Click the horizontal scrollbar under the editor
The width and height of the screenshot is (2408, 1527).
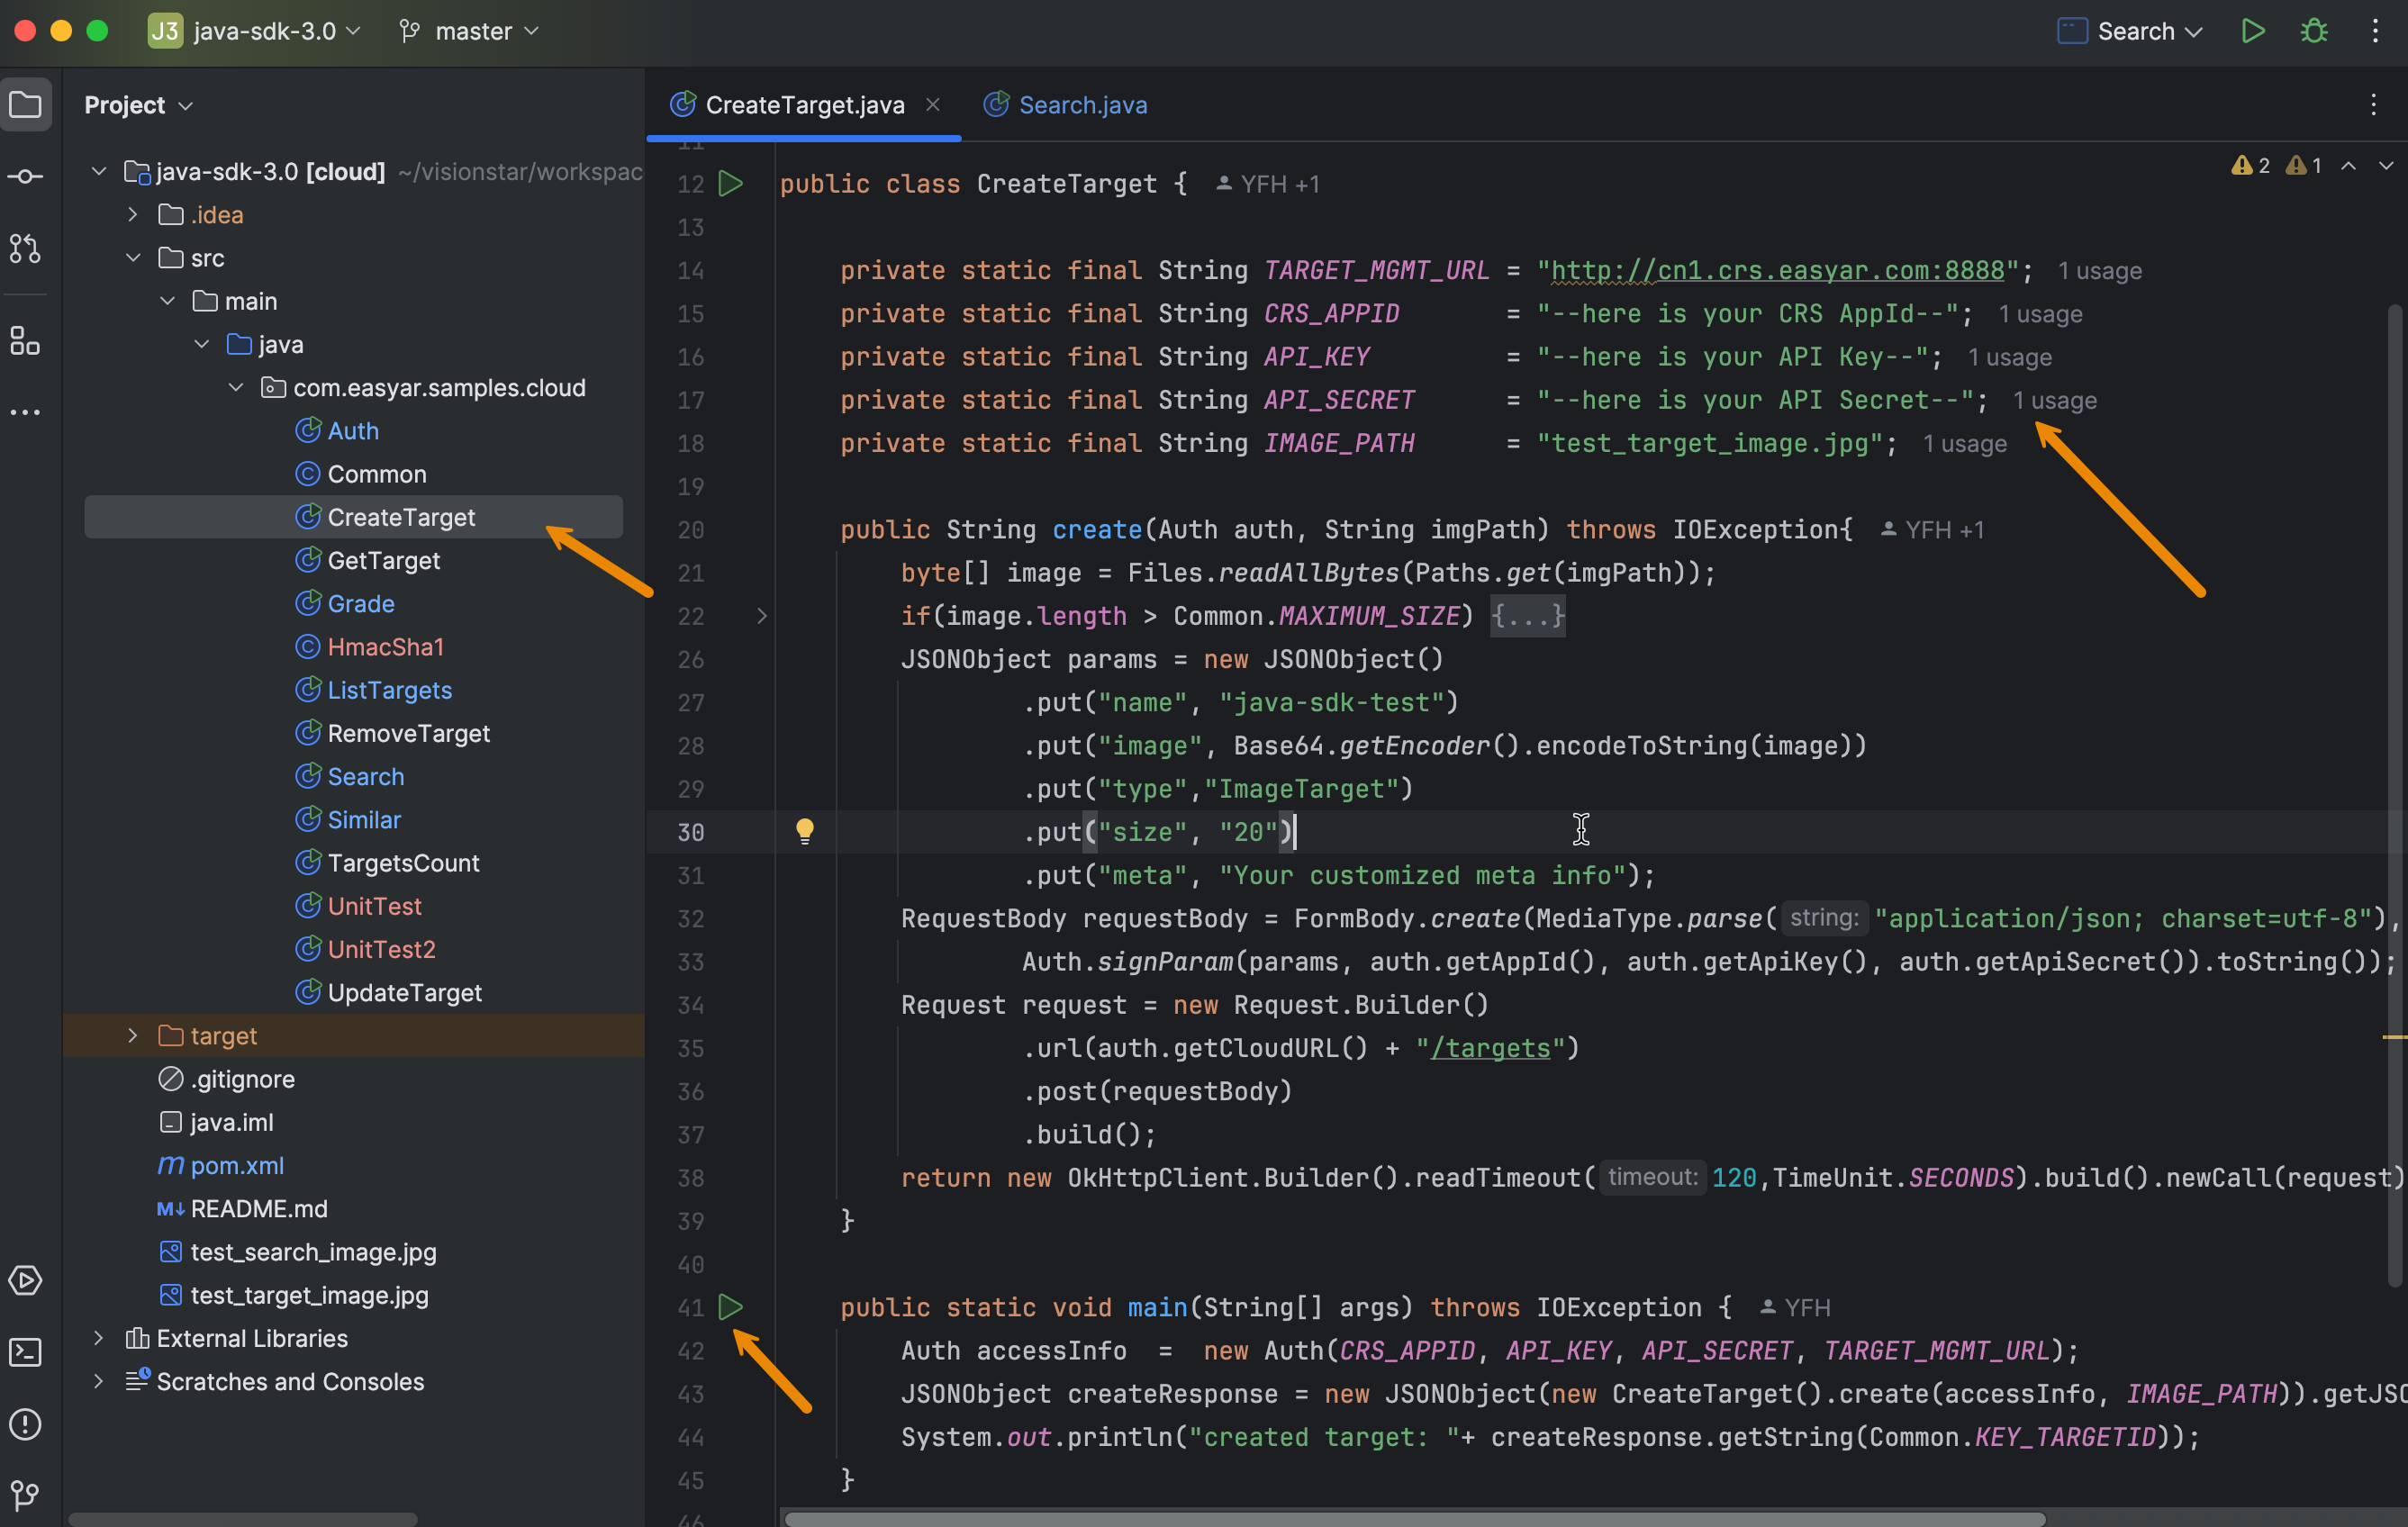(1414, 1518)
